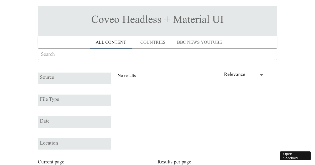
Task: Select the ALL CONTENT tab
Action: 111,42
